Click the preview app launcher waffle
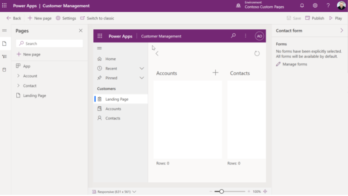Screen dimensions: 348x196 pyautogui.click(x=100, y=36)
